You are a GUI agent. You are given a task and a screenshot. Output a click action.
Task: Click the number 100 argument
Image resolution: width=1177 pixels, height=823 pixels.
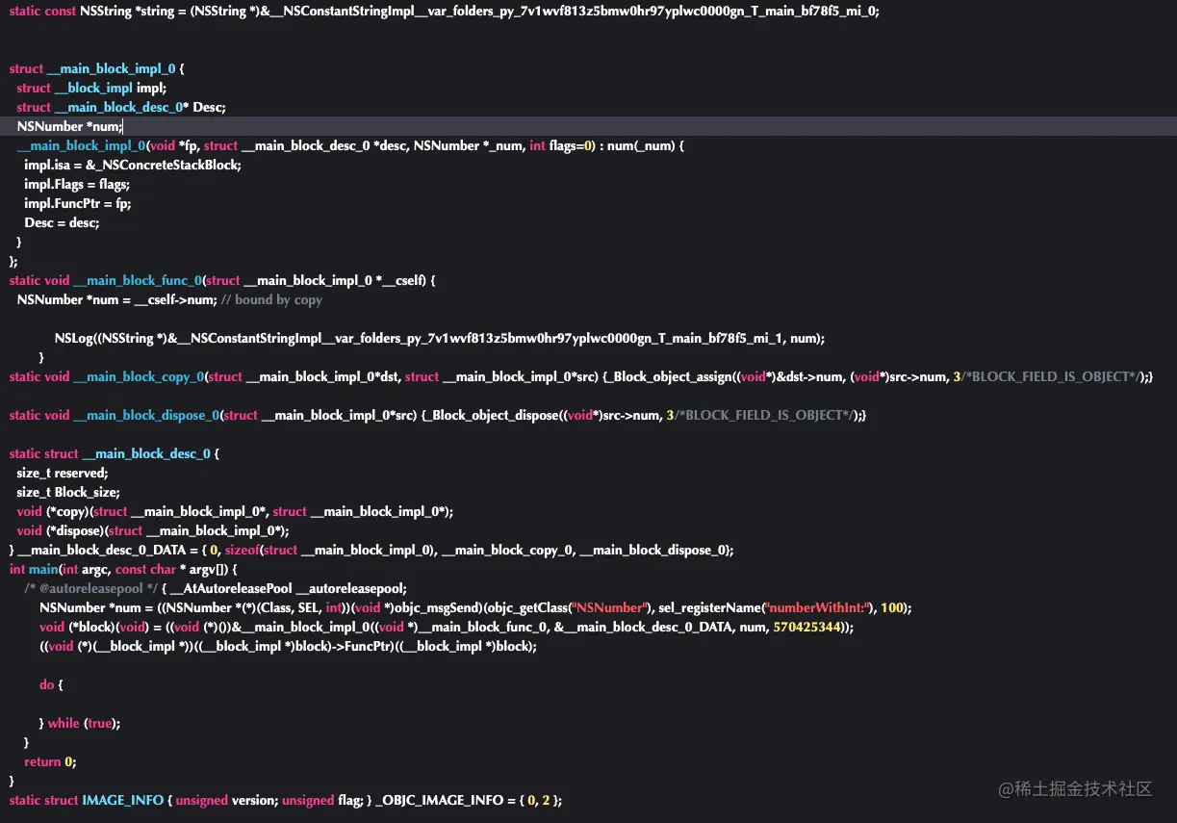coord(892,607)
